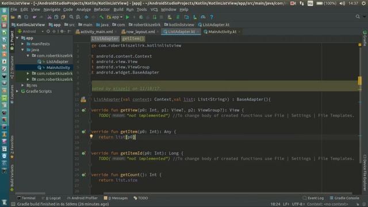The image size is (368, 207).
Task: Open the app run configuration dropdown
Action: click(114, 17)
